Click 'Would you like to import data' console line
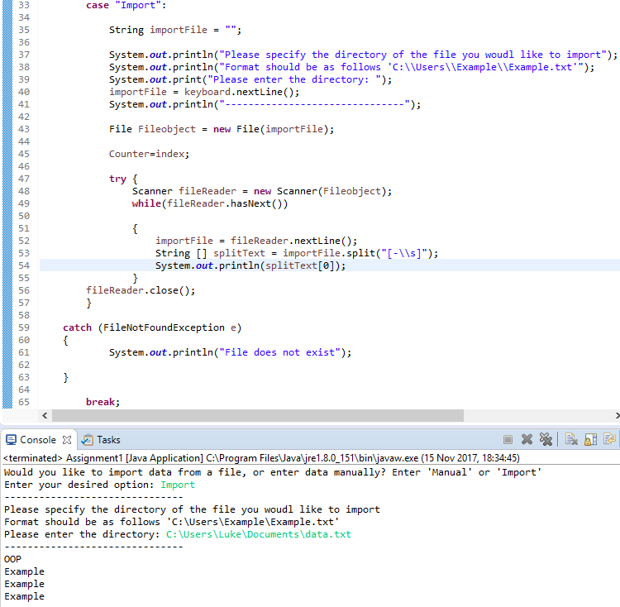620x607 pixels. coord(273,472)
